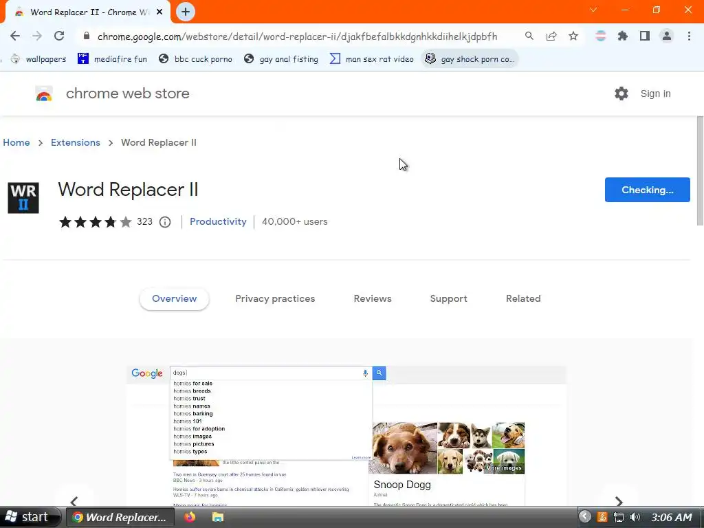Viewport: 704px width, 528px height.
Task: Select the Overview tab
Action: (174, 298)
